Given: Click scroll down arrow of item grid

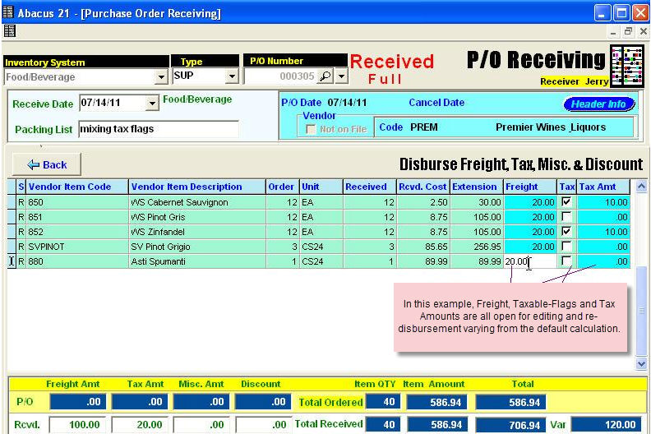Looking at the screenshot, I should 641,364.
